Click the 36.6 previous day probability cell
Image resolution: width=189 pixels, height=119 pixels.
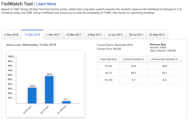coord(165,66)
